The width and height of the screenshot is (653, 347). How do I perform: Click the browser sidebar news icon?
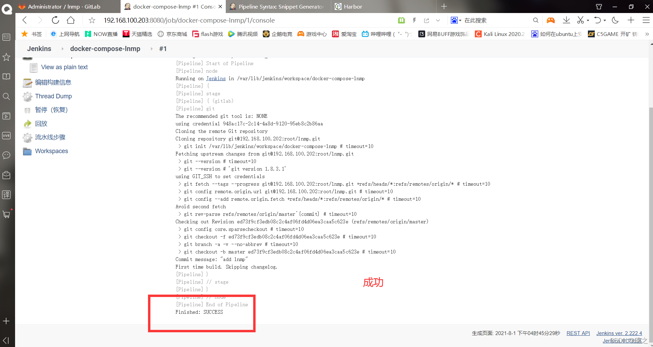(6, 37)
